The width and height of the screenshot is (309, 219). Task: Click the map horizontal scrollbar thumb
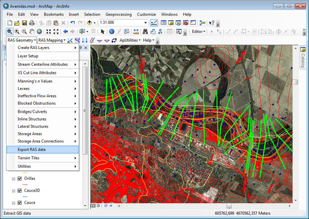point(229,206)
